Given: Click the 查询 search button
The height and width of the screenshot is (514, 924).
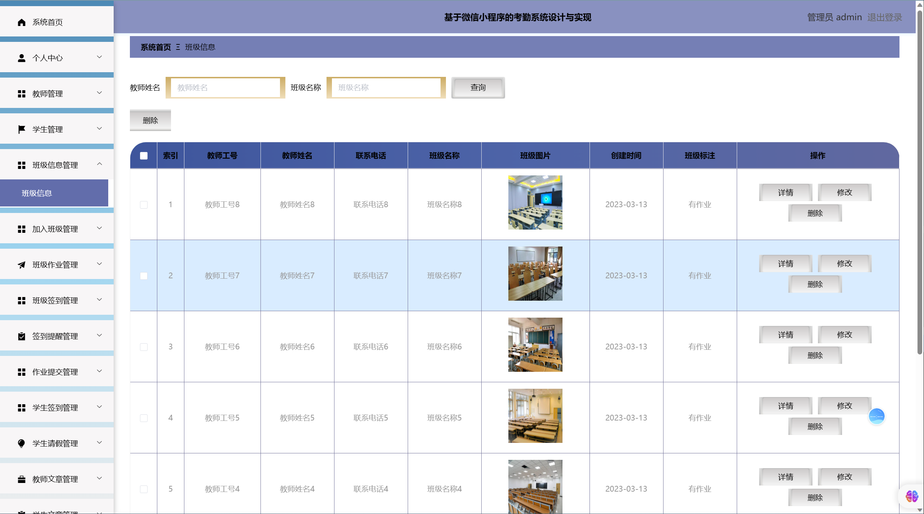Looking at the screenshot, I should click(x=478, y=87).
